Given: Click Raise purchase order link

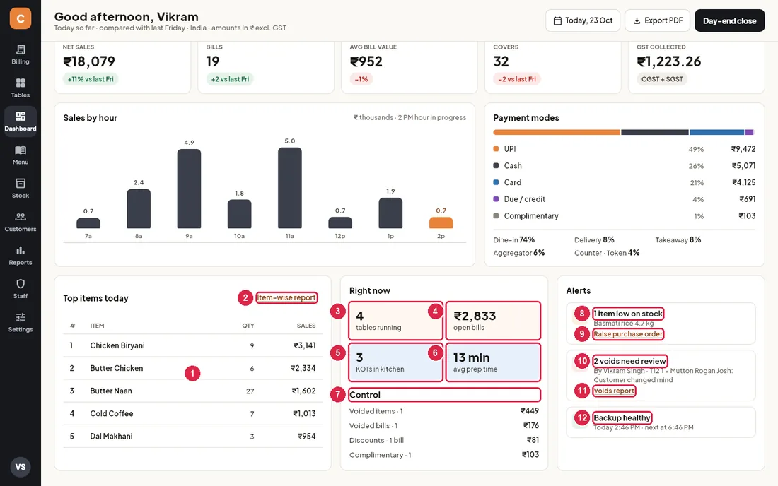Looking at the screenshot, I should (627, 334).
